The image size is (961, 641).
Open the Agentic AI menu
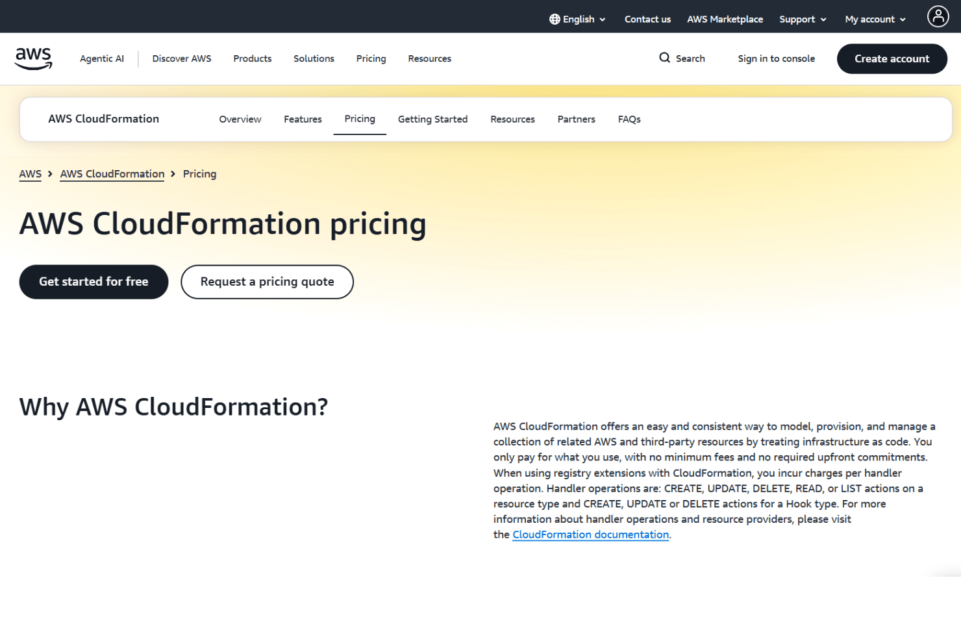(x=102, y=58)
